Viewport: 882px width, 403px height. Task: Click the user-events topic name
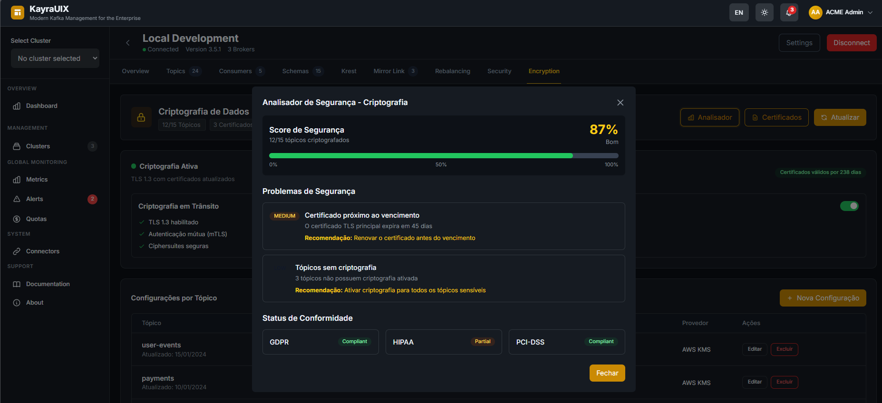pos(161,345)
